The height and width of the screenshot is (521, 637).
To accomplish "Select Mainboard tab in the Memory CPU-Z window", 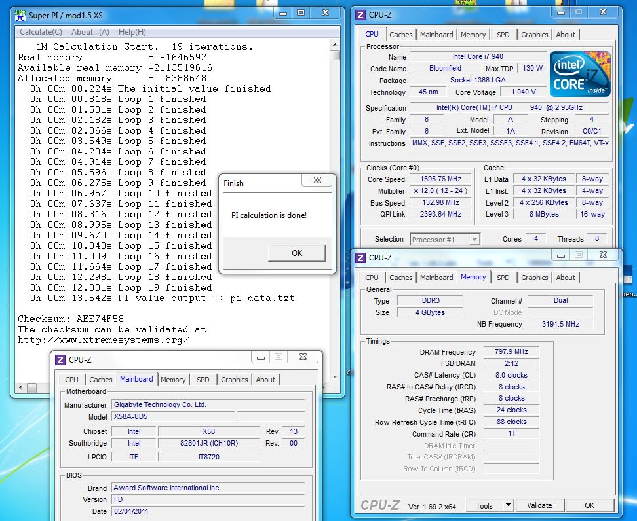I will (436, 278).
